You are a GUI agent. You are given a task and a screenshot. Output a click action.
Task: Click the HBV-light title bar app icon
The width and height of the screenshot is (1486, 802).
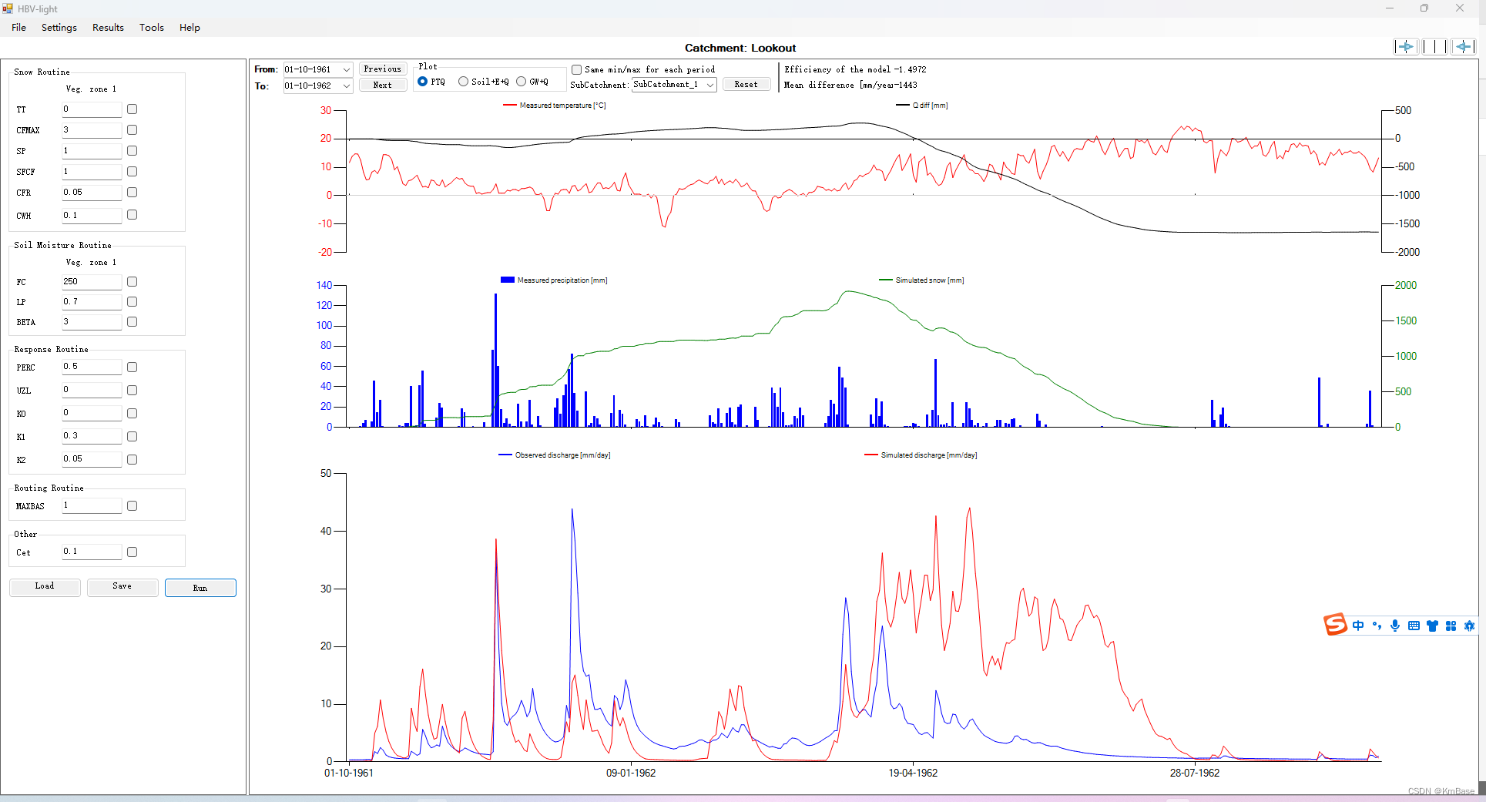pyautogui.click(x=8, y=8)
